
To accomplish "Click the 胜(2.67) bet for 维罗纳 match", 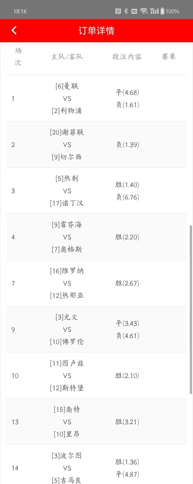I will 127,283.
